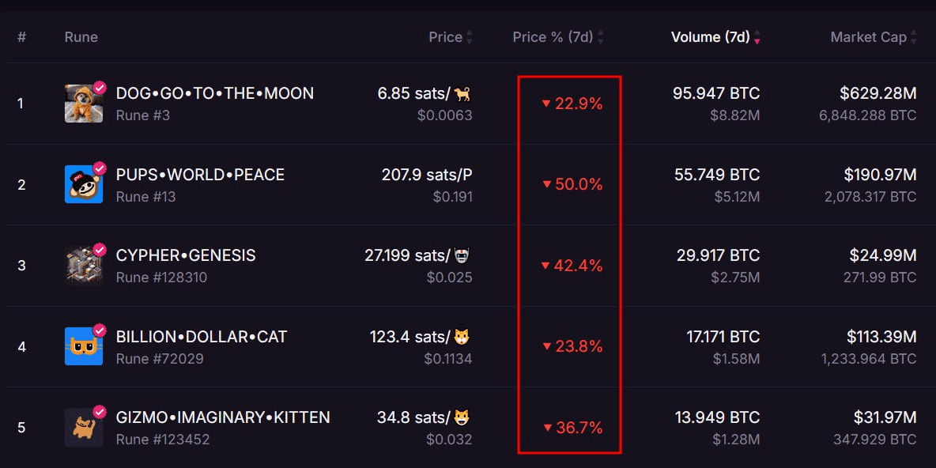Click the verified checkmark on PUPS•WORLD•PEACE
The height and width of the screenshot is (468, 936).
[x=99, y=169]
